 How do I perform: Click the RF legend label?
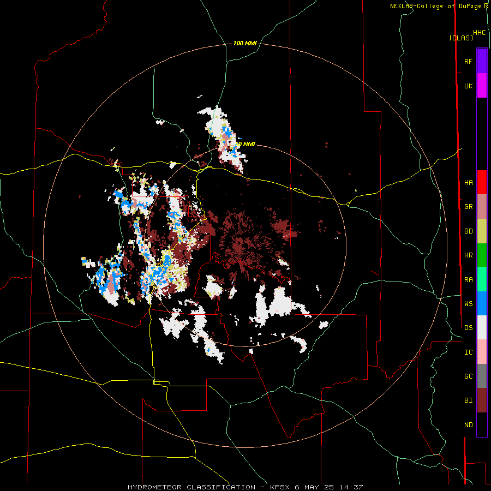tap(468, 61)
